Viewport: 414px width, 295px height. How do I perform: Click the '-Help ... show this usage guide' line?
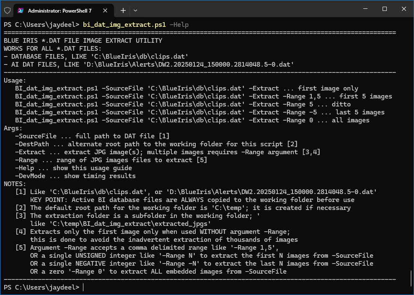[73, 168]
